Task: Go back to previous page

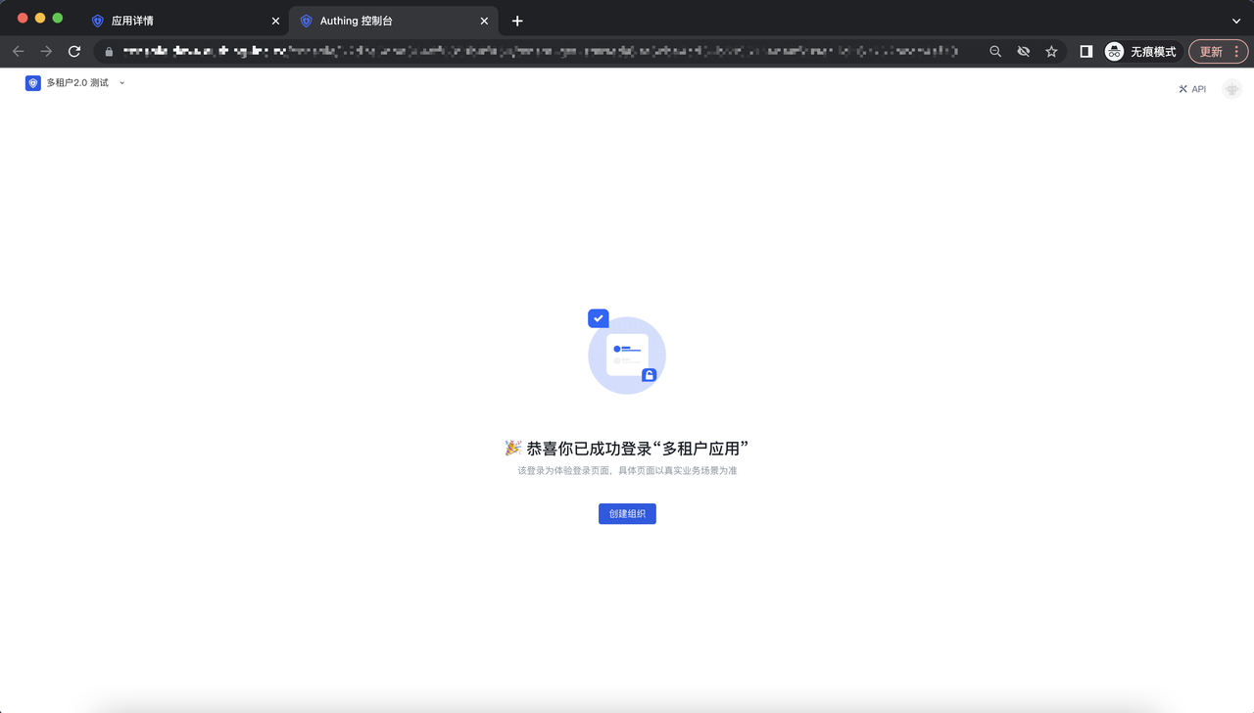Action: click(19, 51)
